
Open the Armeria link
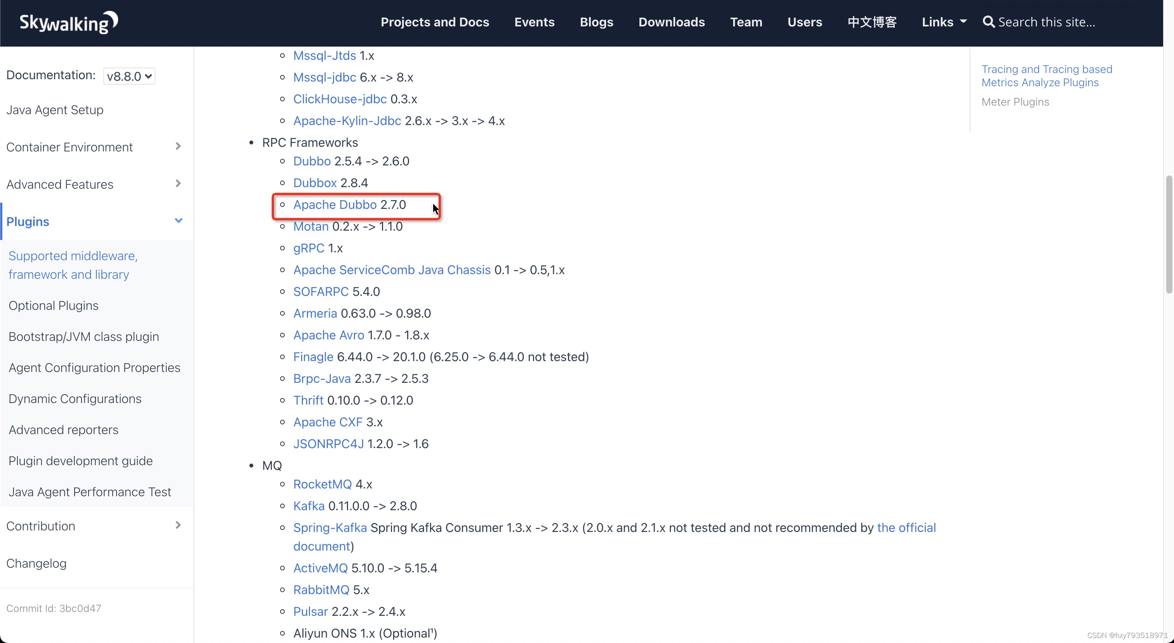[315, 313]
